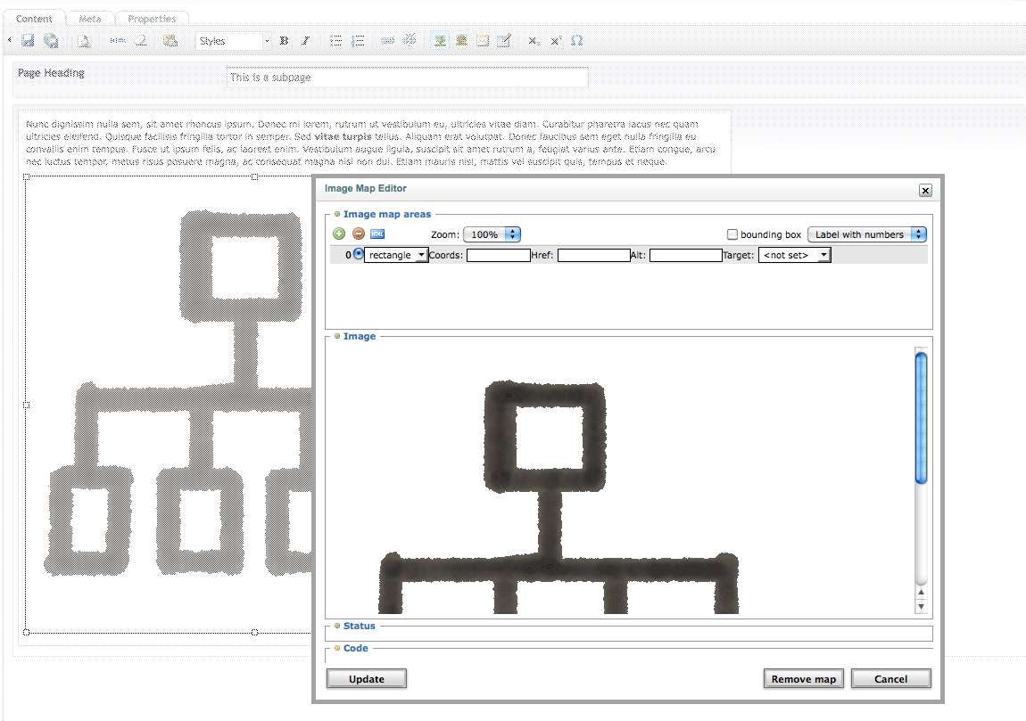
Task: Click the scrollbar down arrow in Image panel
Action: click(x=921, y=606)
